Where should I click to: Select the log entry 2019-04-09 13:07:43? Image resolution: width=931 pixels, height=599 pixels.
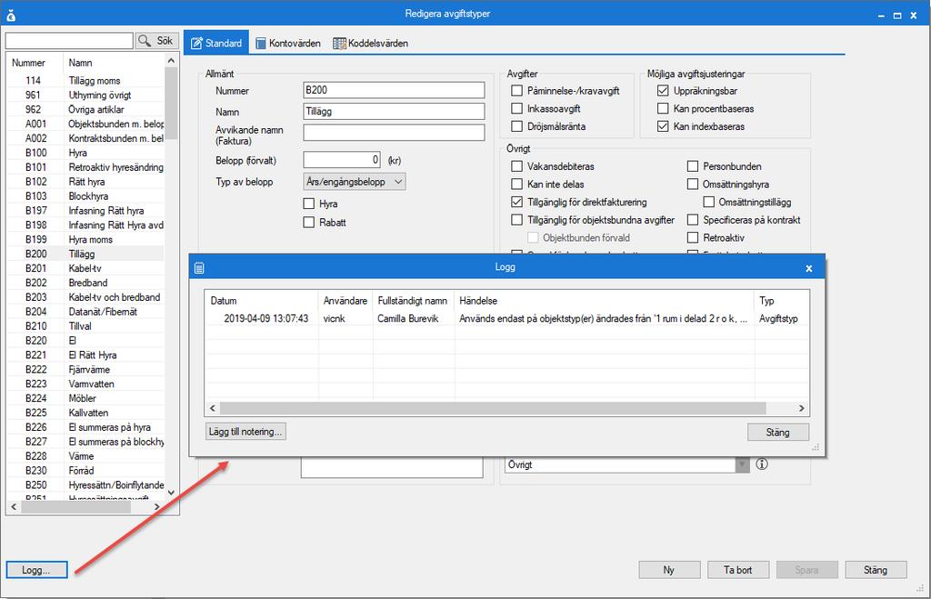(x=506, y=319)
